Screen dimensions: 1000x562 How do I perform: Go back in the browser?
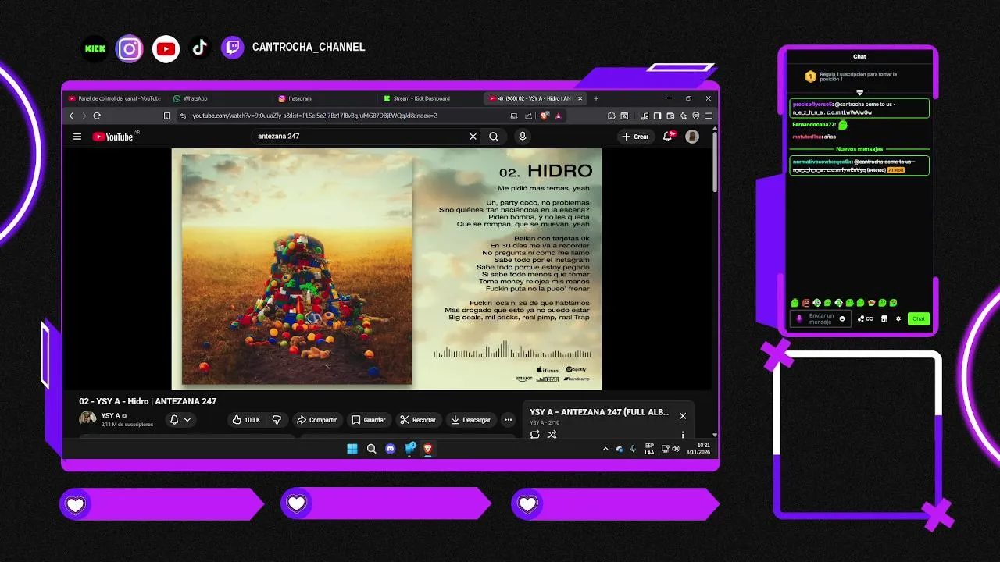pyautogui.click(x=72, y=116)
